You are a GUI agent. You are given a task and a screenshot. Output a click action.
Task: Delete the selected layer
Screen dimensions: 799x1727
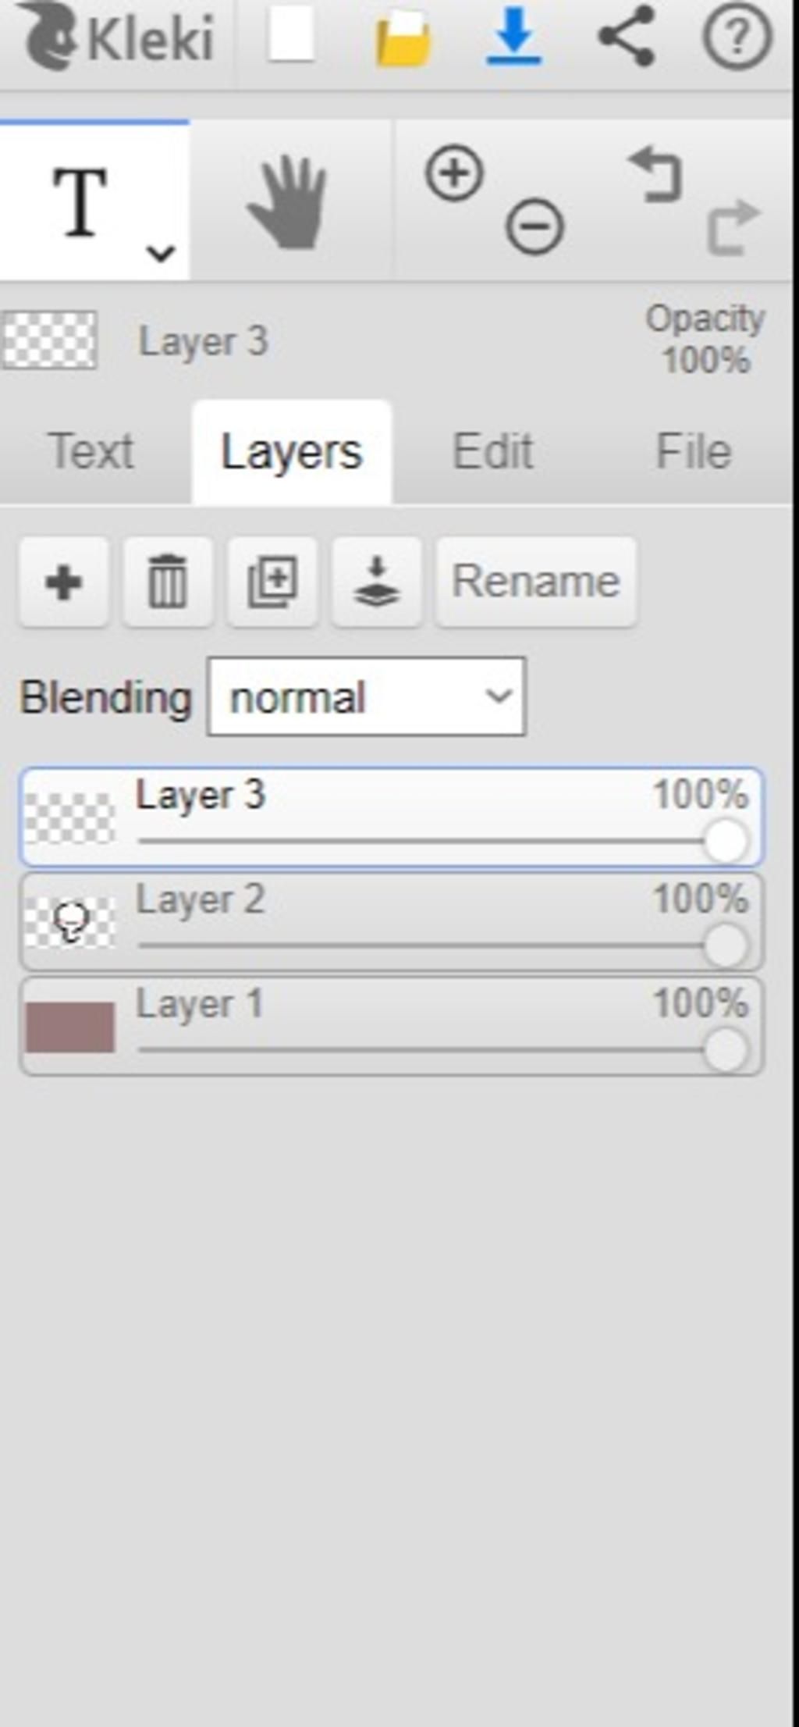(168, 582)
